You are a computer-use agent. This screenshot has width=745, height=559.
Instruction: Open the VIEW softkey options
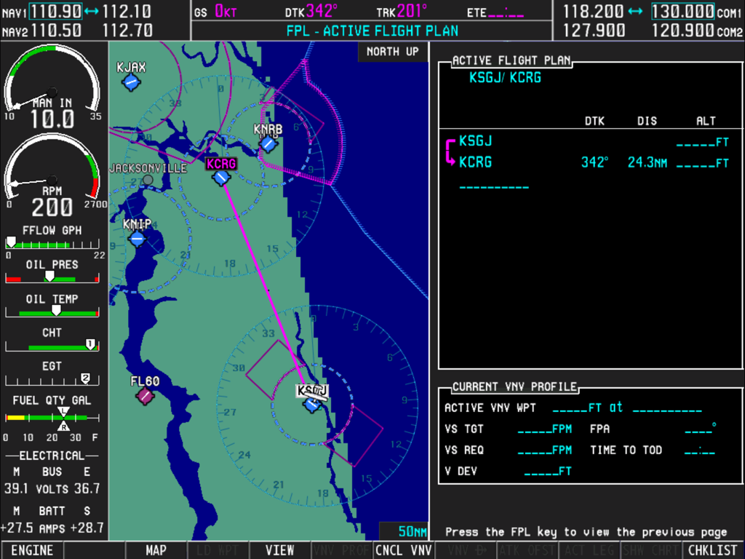tap(279, 551)
